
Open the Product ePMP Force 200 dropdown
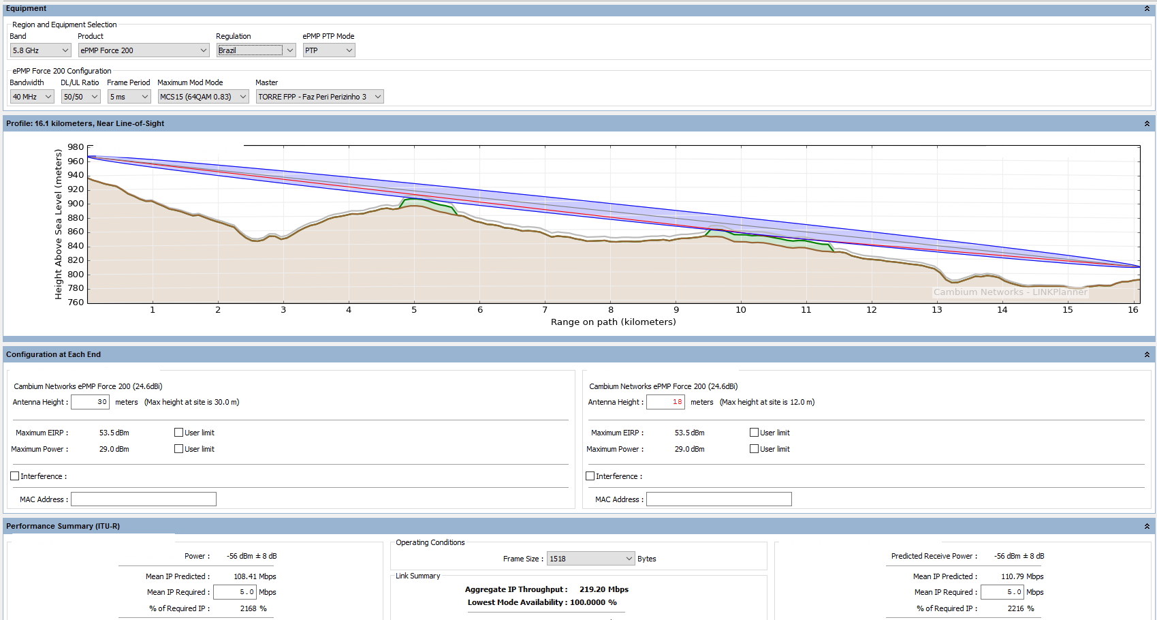(143, 50)
